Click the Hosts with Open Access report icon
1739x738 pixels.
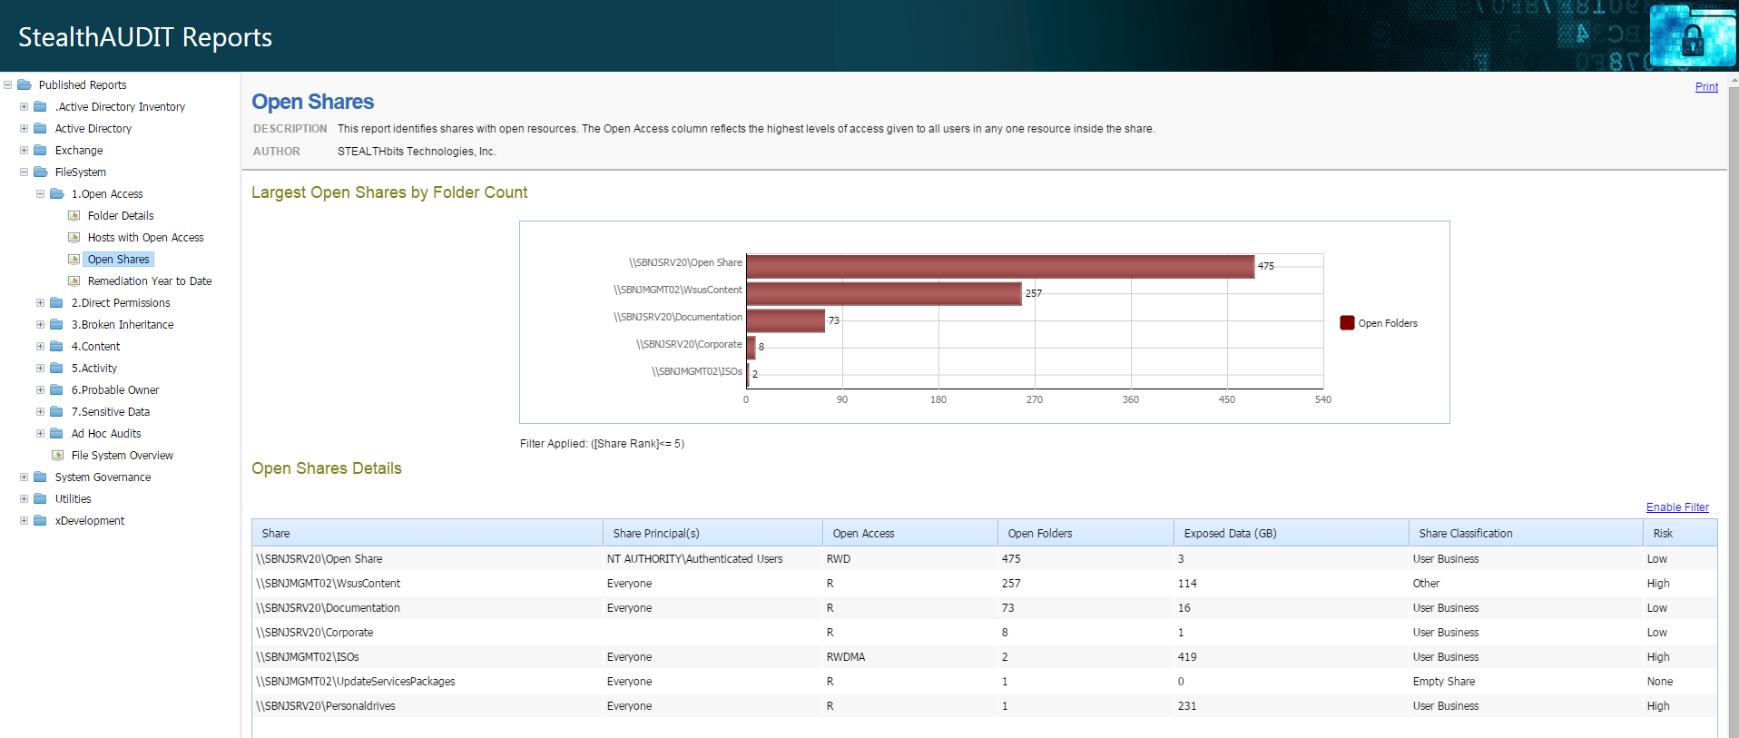pyautogui.click(x=74, y=238)
